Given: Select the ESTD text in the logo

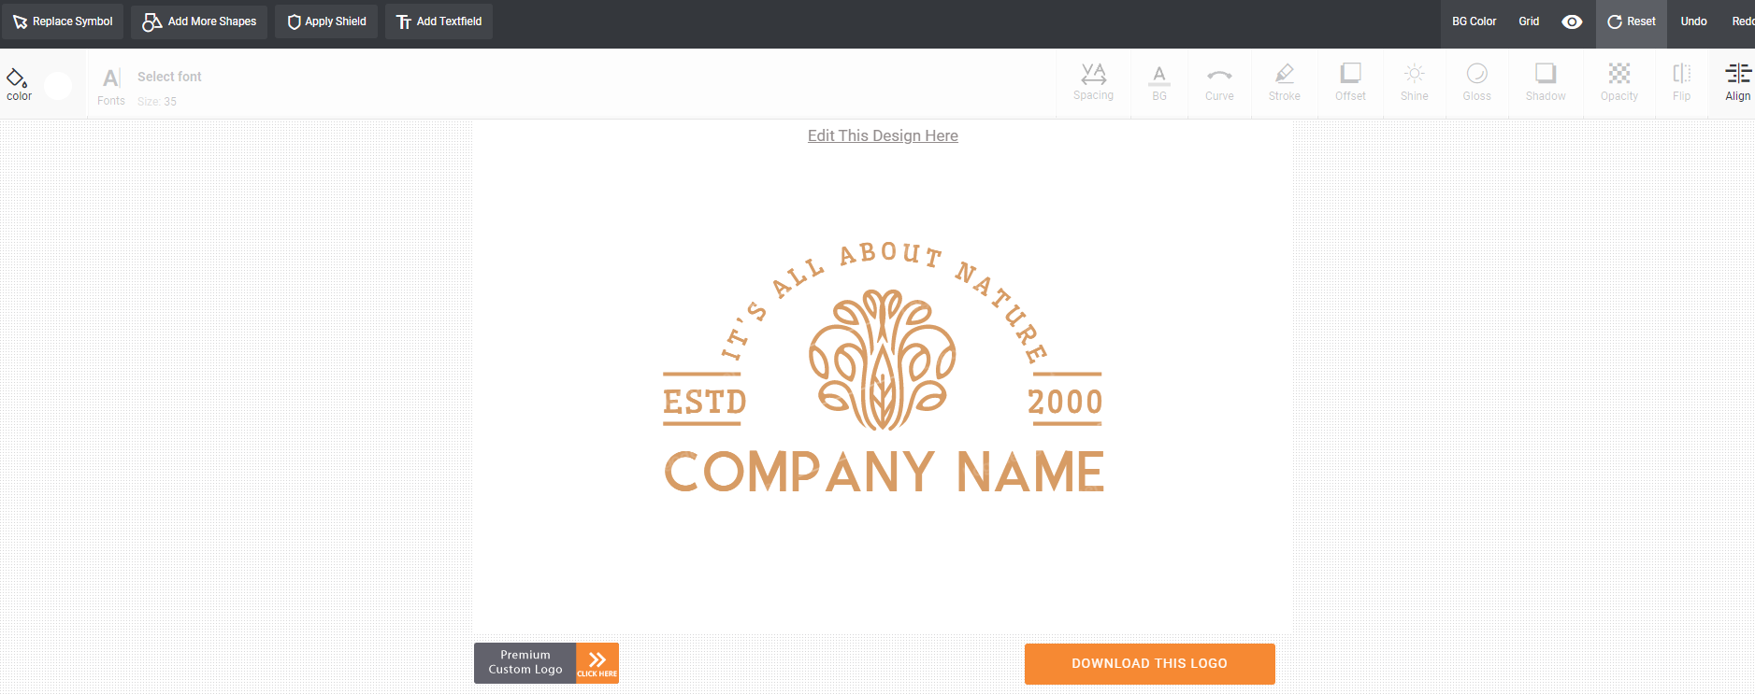Looking at the screenshot, I should 704,402.
